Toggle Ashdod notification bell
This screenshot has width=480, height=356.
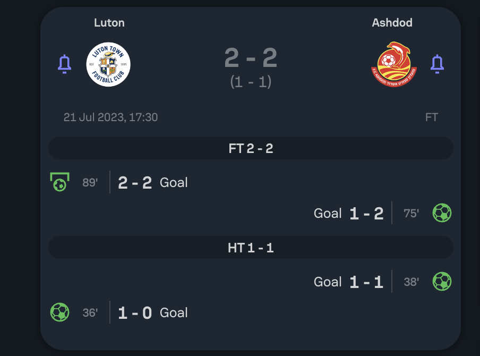(437, 64)
